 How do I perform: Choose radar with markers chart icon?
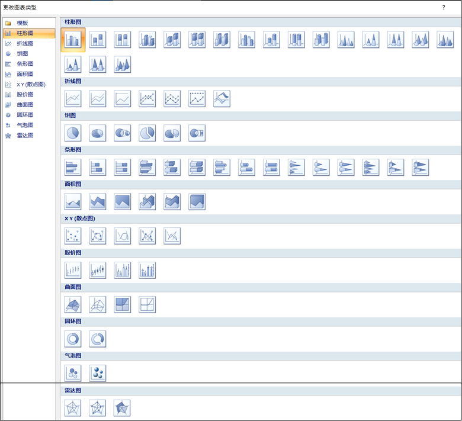coord(98,408)
